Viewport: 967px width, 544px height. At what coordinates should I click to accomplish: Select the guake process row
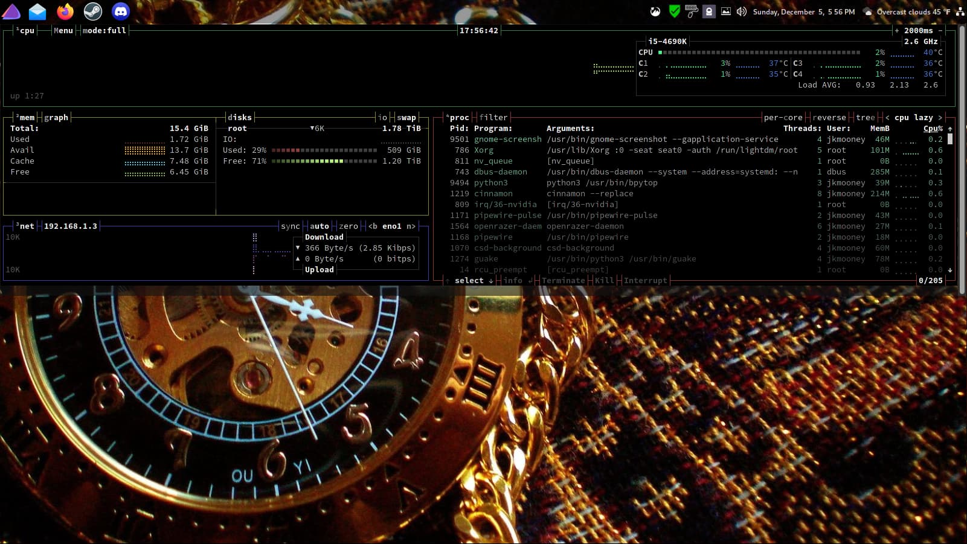[696, 258]
